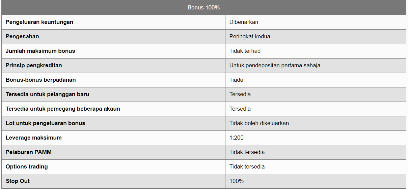Click the Tidak terhad value

coord(245,51)
